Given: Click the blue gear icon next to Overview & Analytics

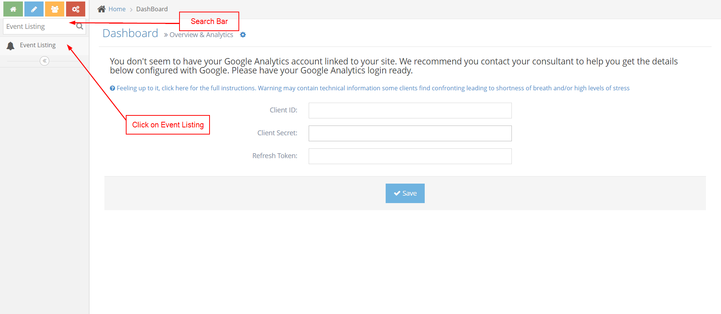Looking at the screenshot, I should pos(243,35).
